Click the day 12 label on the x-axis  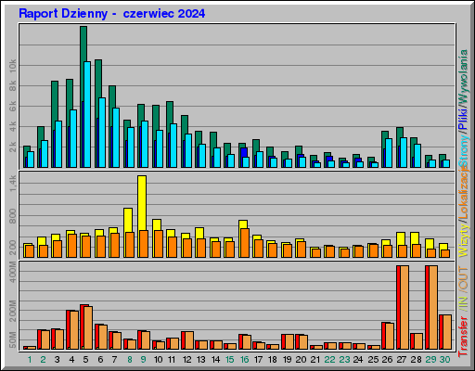coord(186,360)
